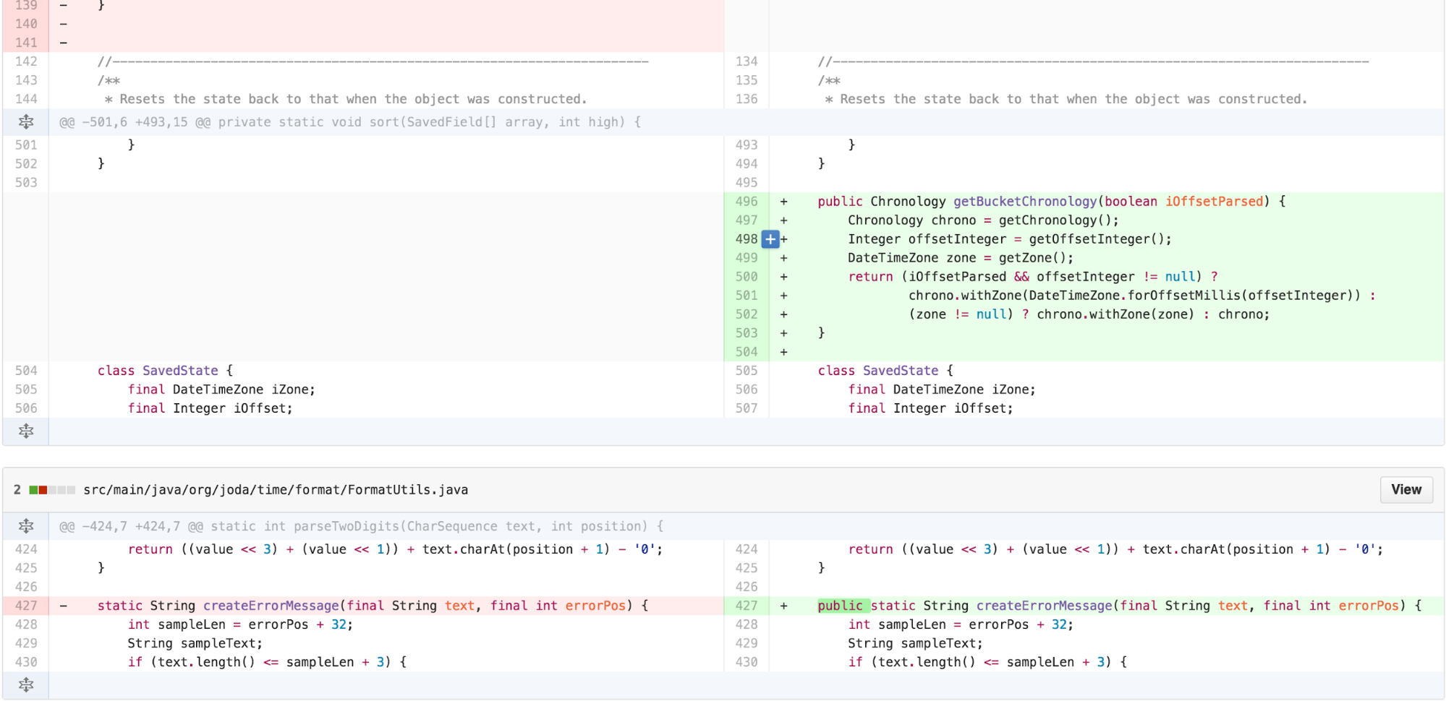This screenshot has width=1446, height=701.
Task: Click createErrorMessage in deleted line 427
Action: pyautogui.click(x=271, y=606)
